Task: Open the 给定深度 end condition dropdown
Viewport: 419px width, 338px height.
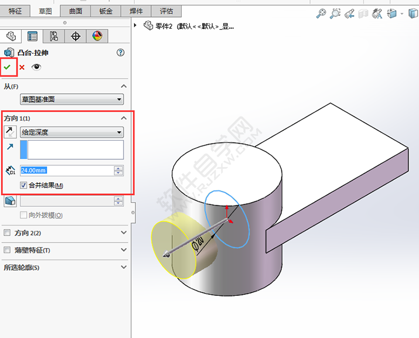Action: click(x=72, y=132)
